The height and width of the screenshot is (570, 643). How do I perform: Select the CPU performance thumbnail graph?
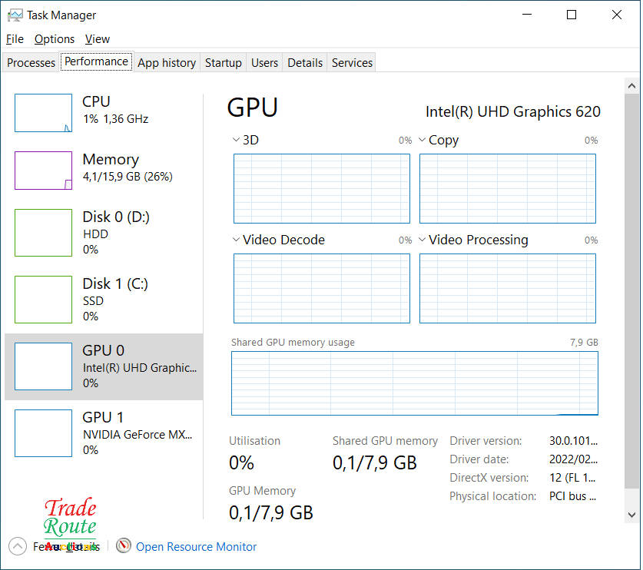click(x=43, y=113)
